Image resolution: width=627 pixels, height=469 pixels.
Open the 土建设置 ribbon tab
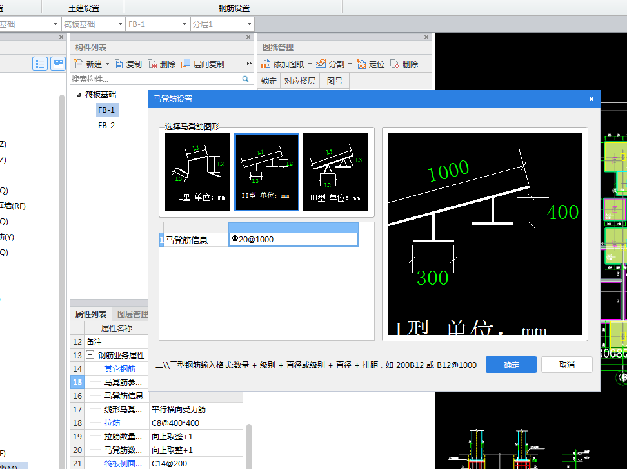(x=84, y=8)
